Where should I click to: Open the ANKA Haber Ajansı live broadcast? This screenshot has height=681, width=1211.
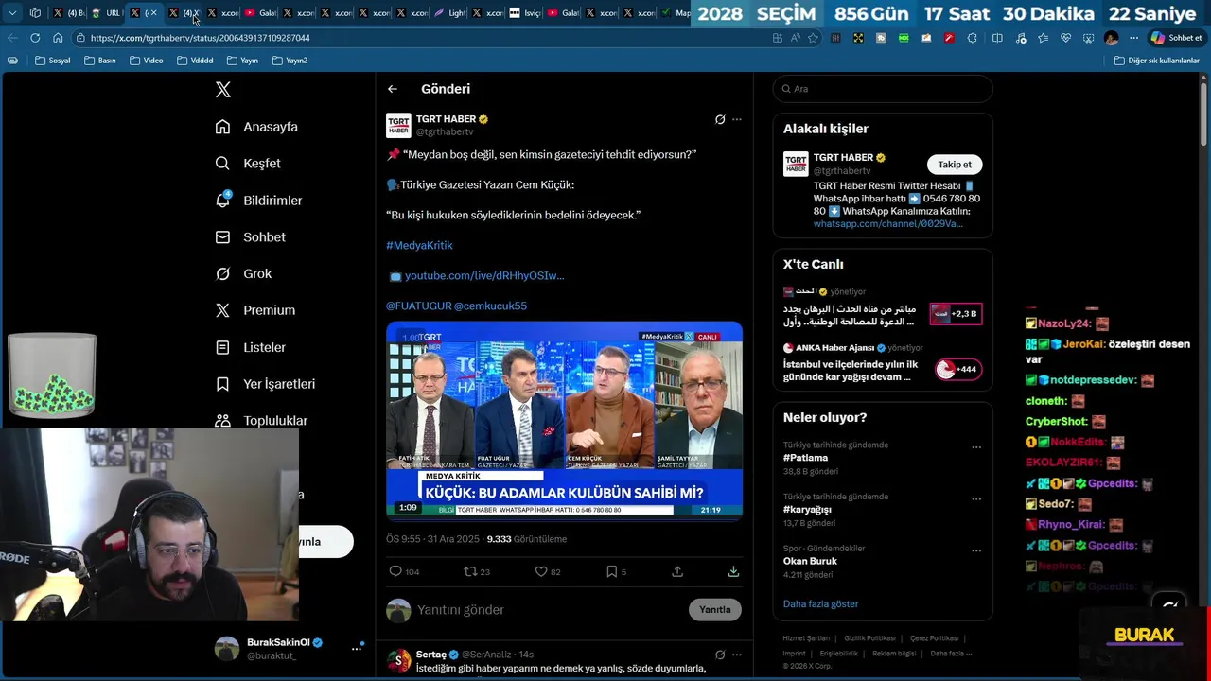pos(883,363)
